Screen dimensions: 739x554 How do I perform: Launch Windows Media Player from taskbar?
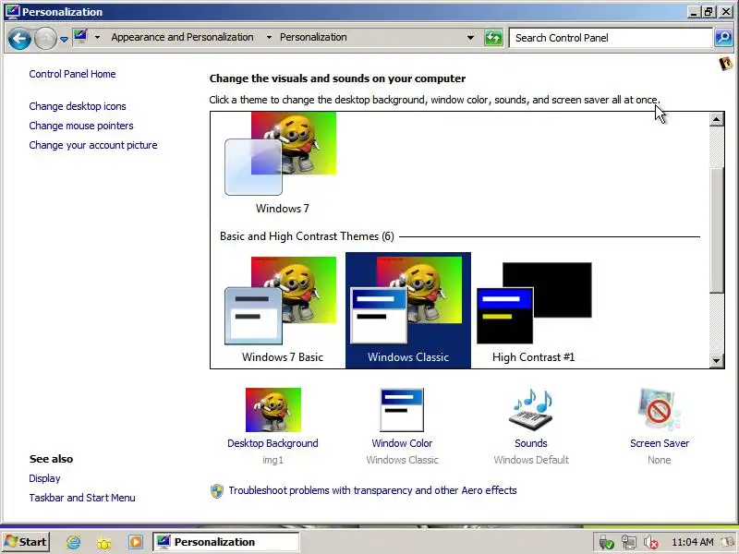click(136, 542)
